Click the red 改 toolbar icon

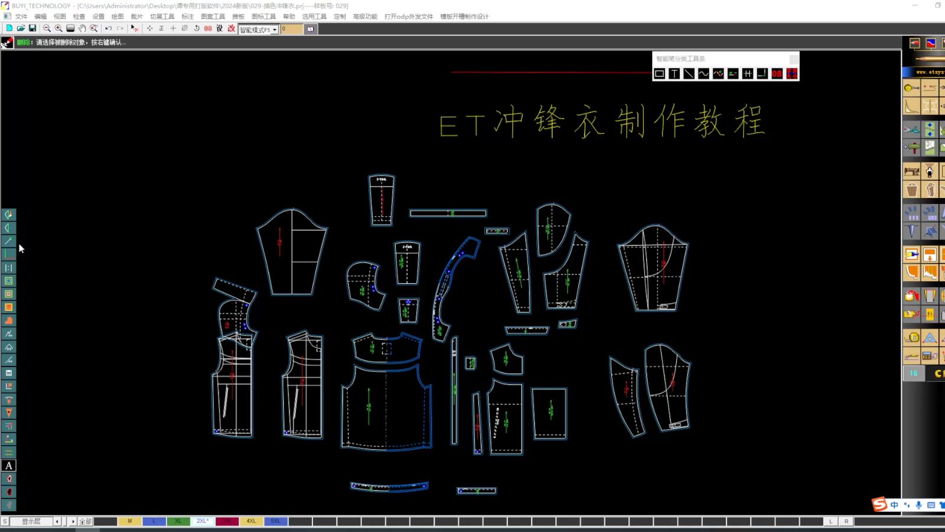point(232,28)
